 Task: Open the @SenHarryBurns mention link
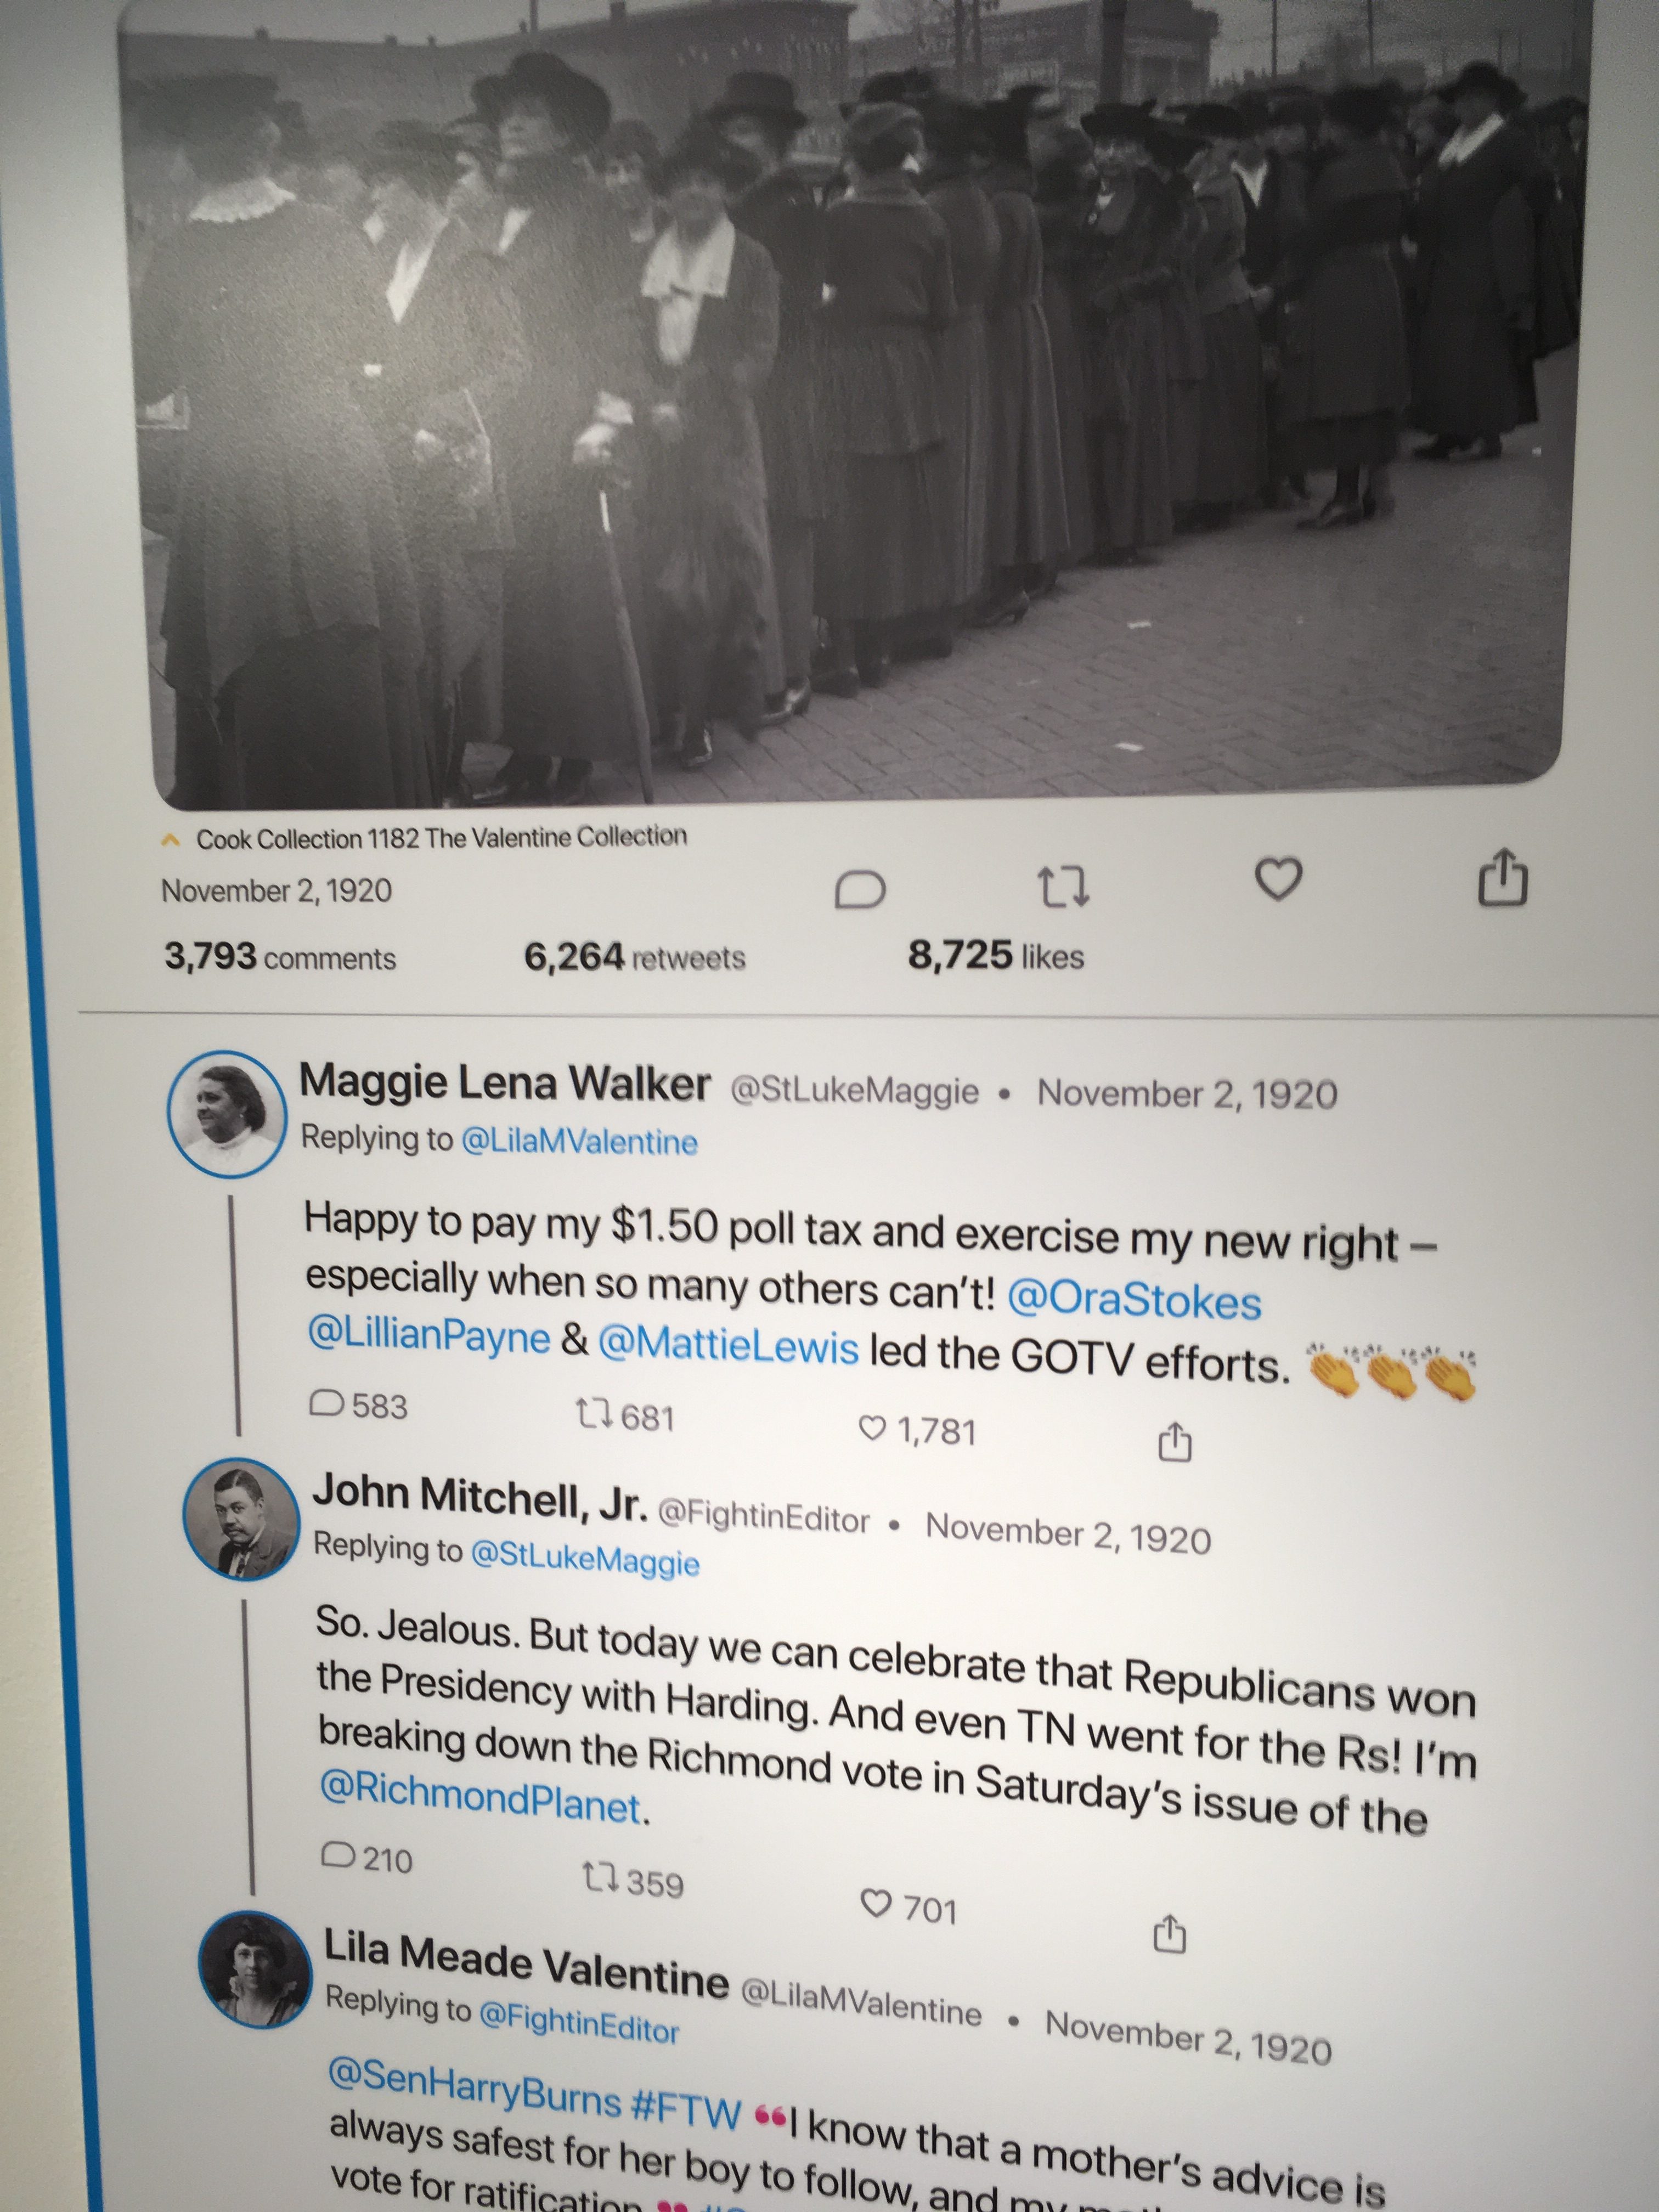coord(475,2088)
